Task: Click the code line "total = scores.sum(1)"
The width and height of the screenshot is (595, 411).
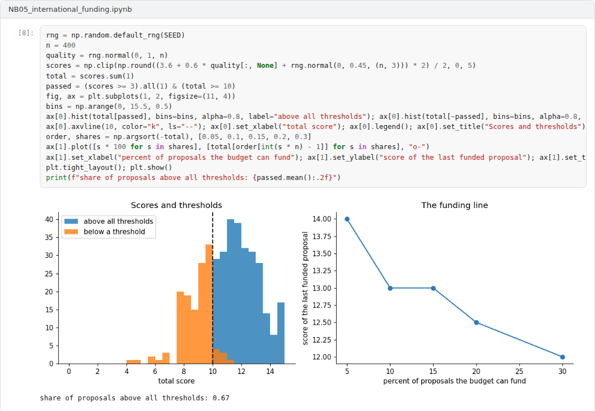Action: (x=90, y=76)
